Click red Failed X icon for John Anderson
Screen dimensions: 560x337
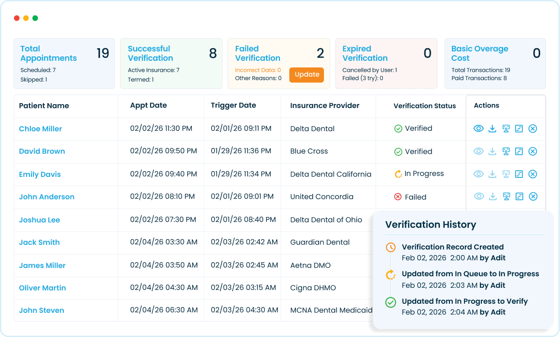[x=398, y=197]
